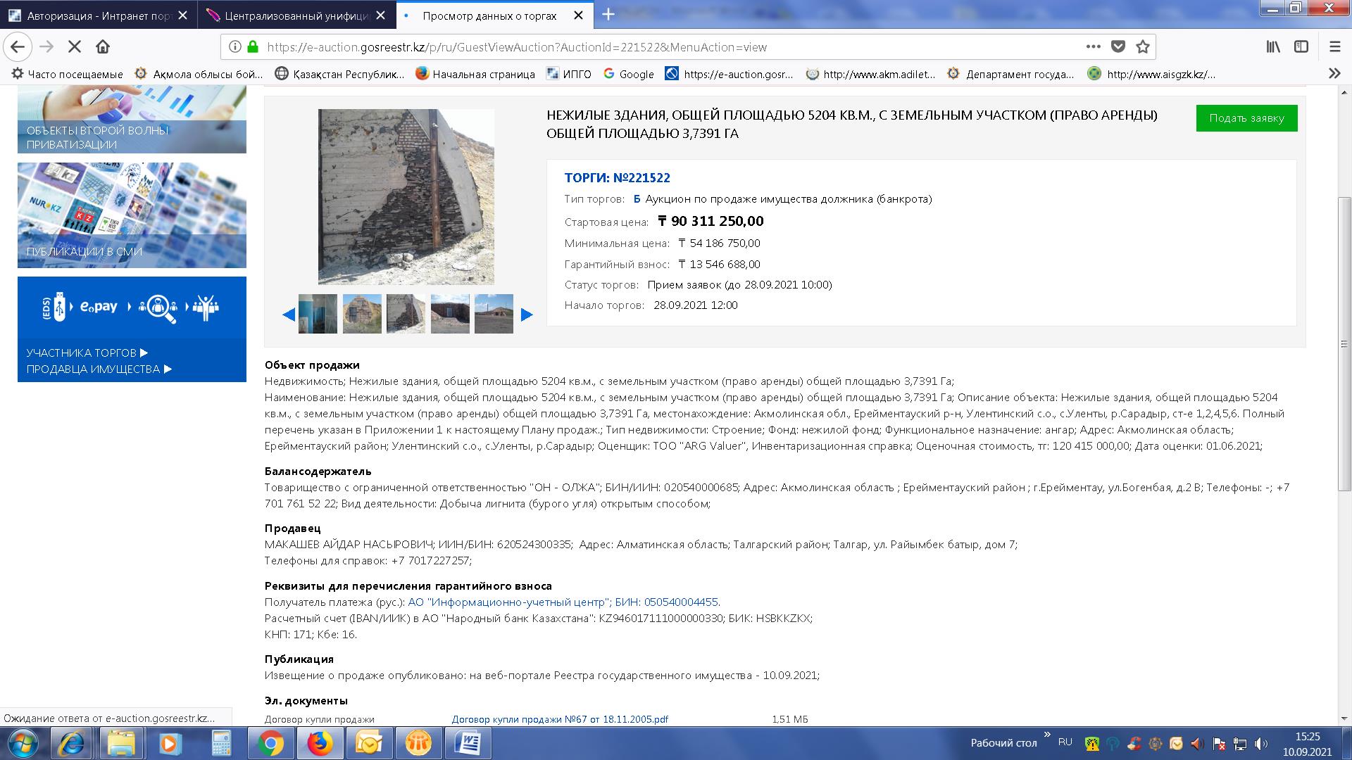Open Договор купли продажи №67 PDF link
Viewport: 1352px width, 760px height.
point(560,719)
